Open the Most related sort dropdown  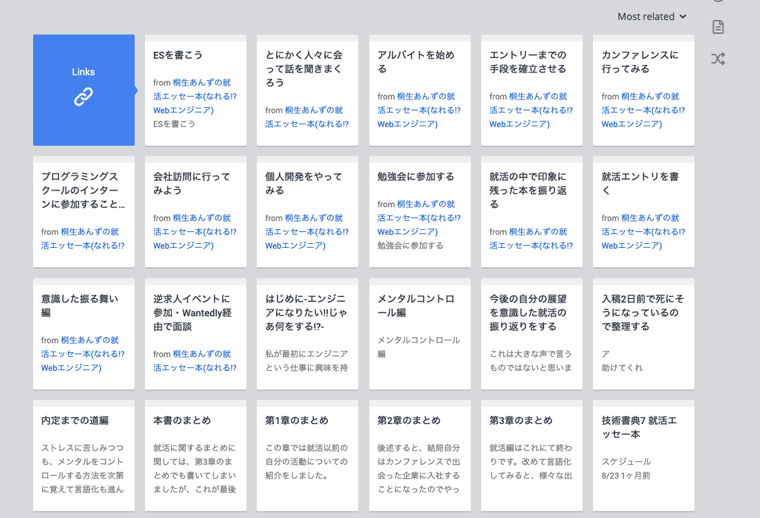[x=651, y=16]
